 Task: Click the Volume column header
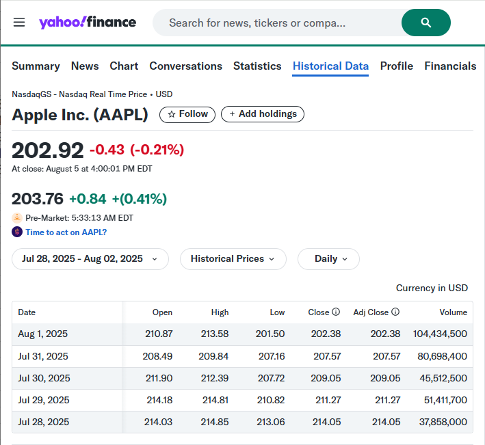click(x=453, y=312)
